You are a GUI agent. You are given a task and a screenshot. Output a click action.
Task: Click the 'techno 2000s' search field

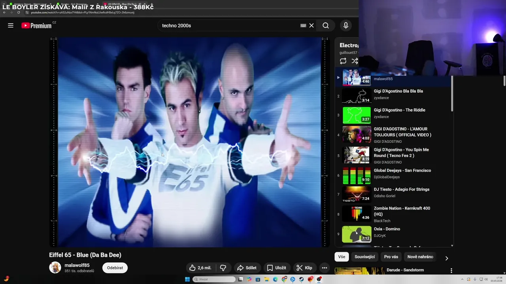[x=229, y=26]
